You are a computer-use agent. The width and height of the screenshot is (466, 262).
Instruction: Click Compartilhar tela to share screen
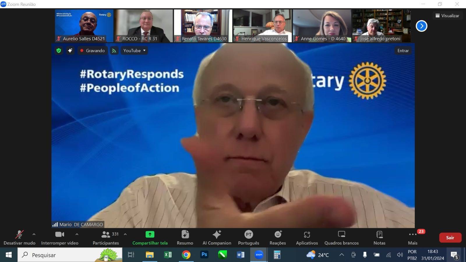[x=150, y=238]
